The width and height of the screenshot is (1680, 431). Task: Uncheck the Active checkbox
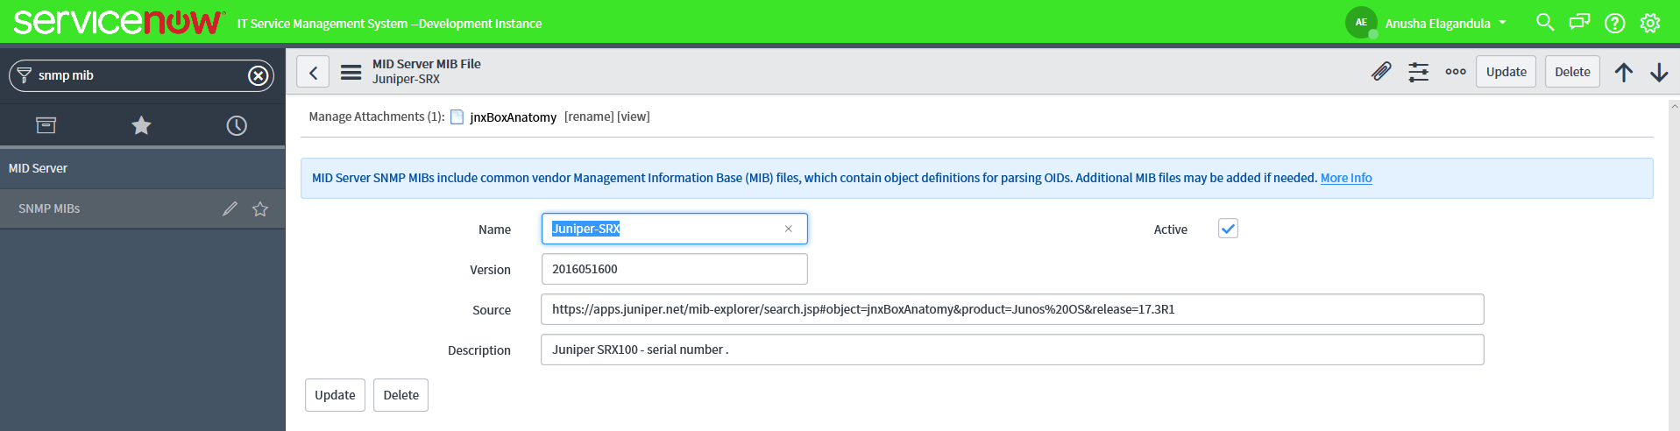click(1228, 229)
